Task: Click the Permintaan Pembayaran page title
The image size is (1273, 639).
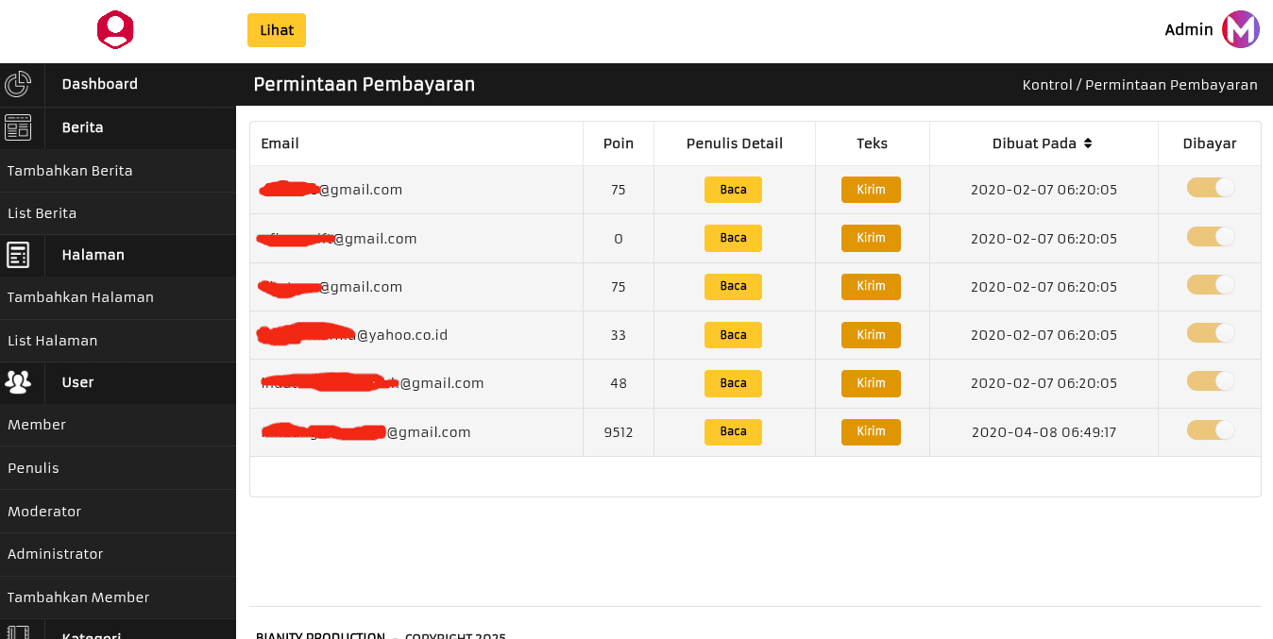Action: [x=364, y=85]
